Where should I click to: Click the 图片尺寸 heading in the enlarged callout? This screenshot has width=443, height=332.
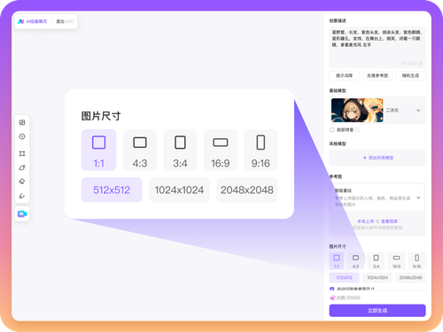[101, 116]
